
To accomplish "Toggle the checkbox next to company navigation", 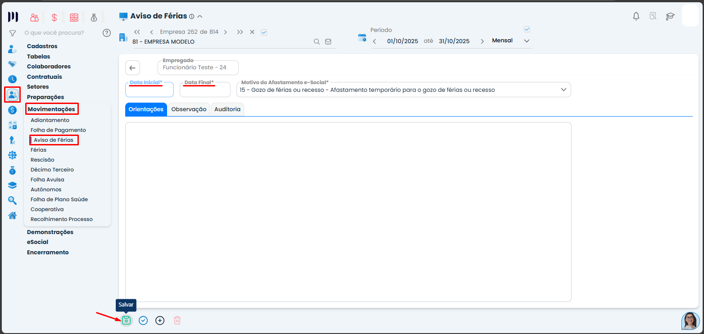I will point(264,32).
